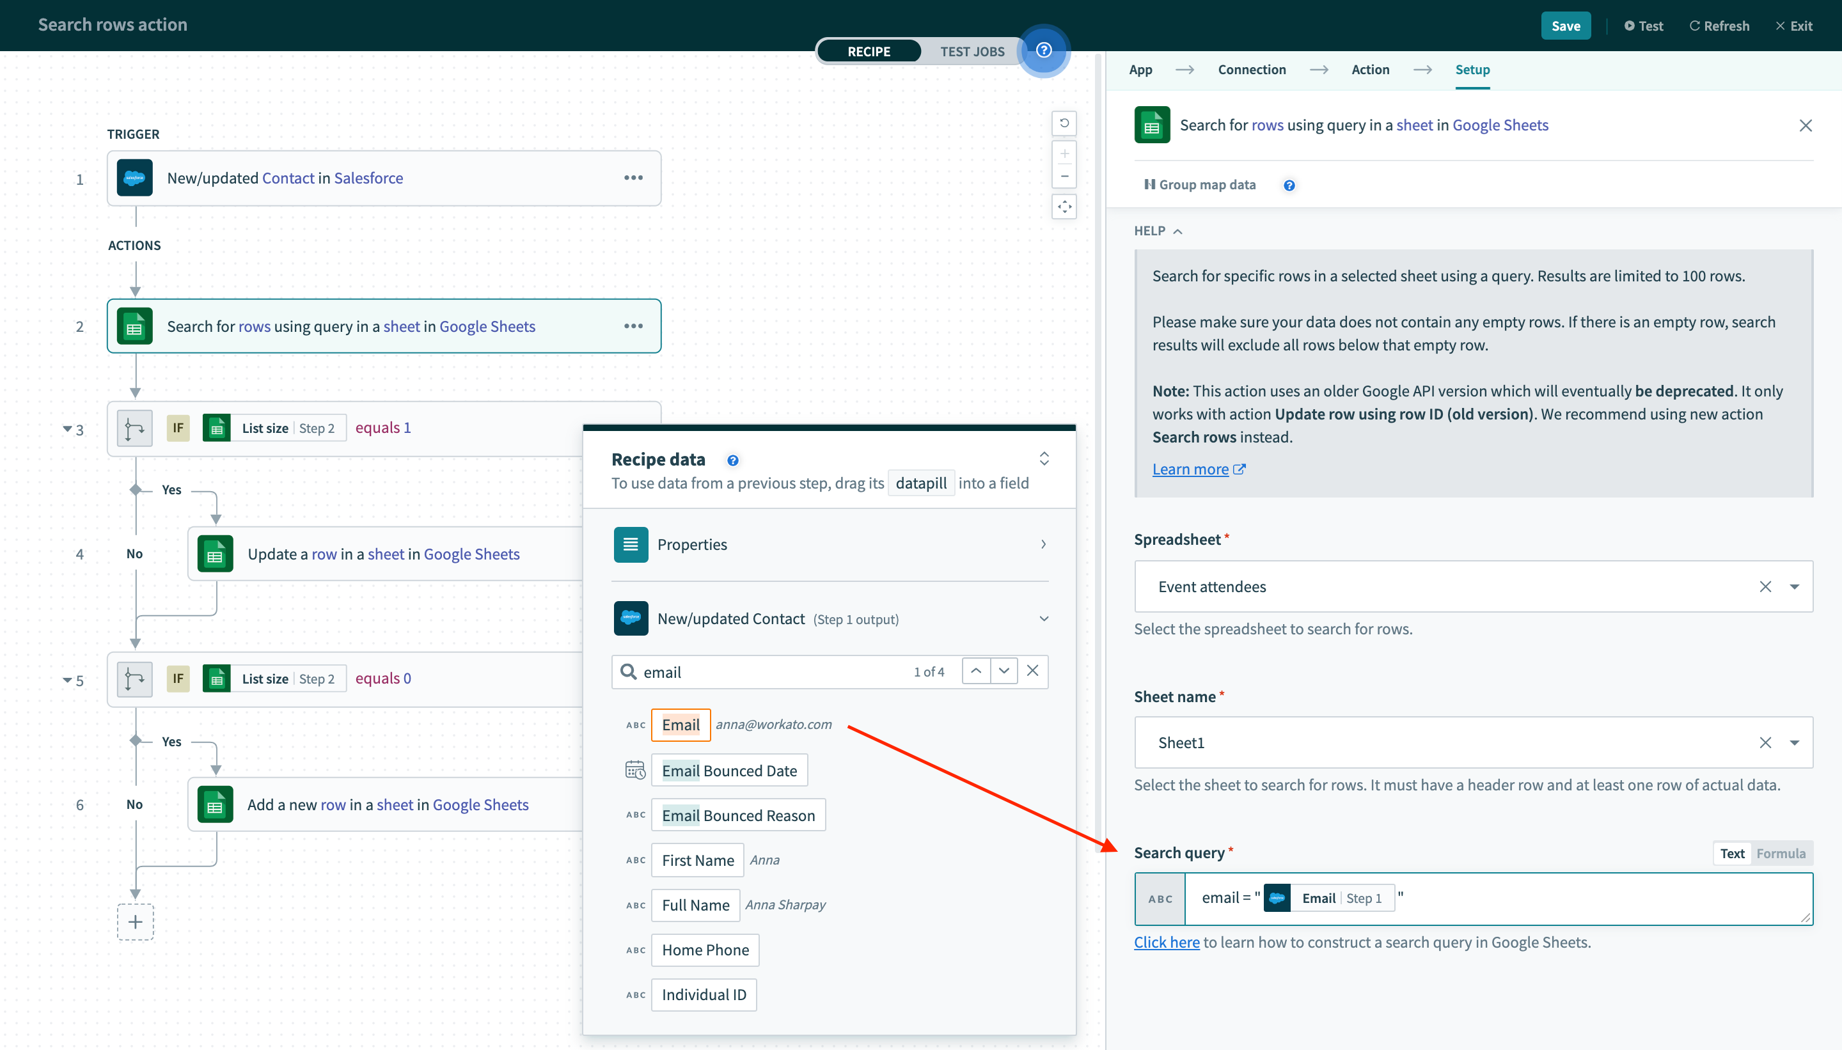The width and height of the screenshot is (1842, 1050).
Task: Switch to the TEST JOBS tab
Action: (973, 51)
